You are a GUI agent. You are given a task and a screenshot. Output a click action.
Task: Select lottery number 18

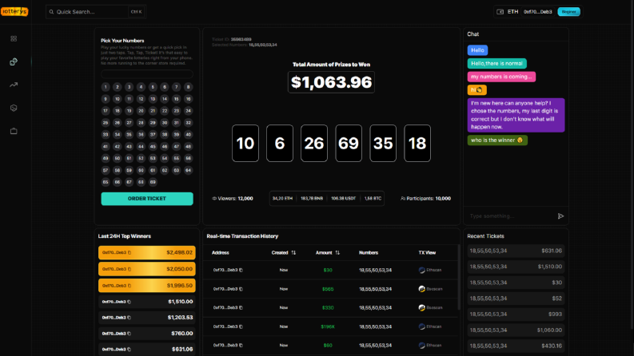[118, 111]
